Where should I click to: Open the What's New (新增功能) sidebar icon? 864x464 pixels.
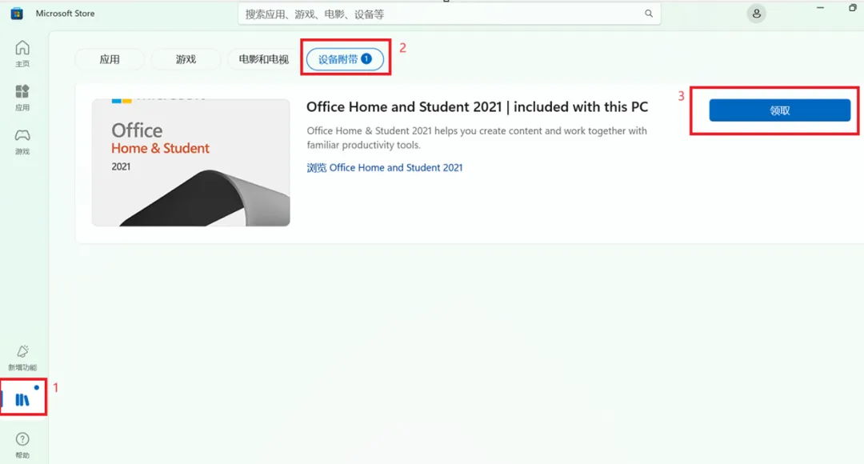click(x=22, y=358)
